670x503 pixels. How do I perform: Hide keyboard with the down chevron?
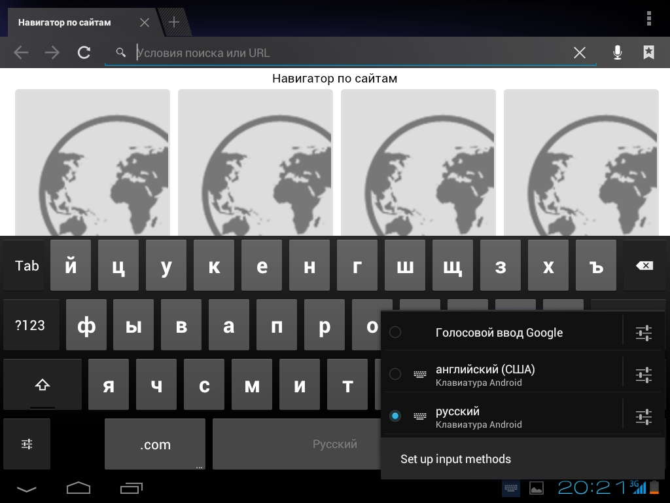coord(27,488)
